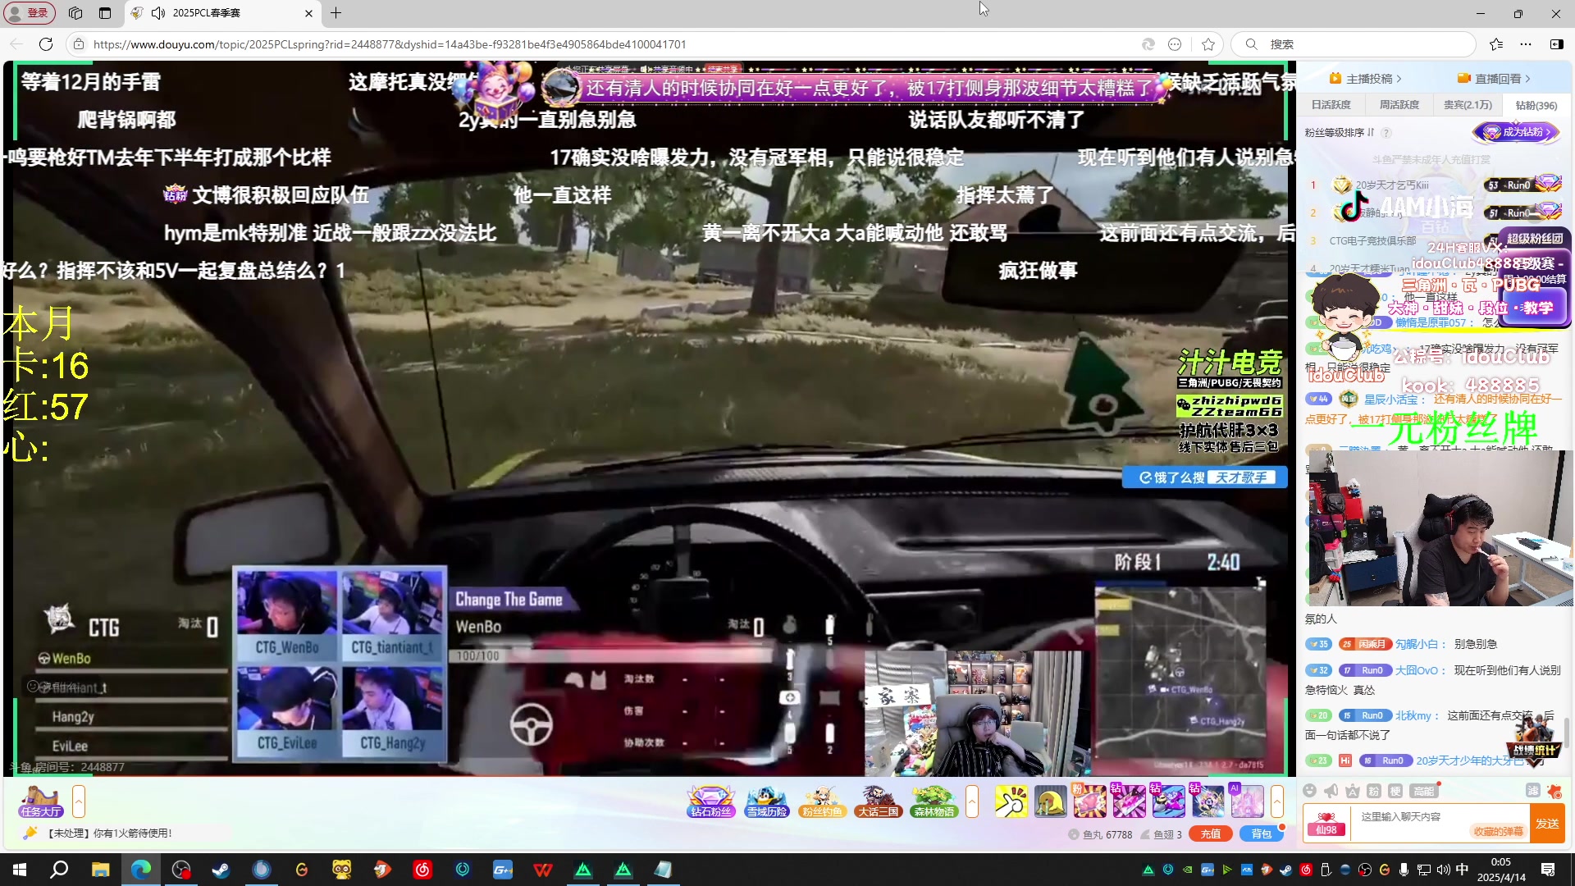Open the 粉丝钓鱼 activity icon

click(x=822, y=802)
